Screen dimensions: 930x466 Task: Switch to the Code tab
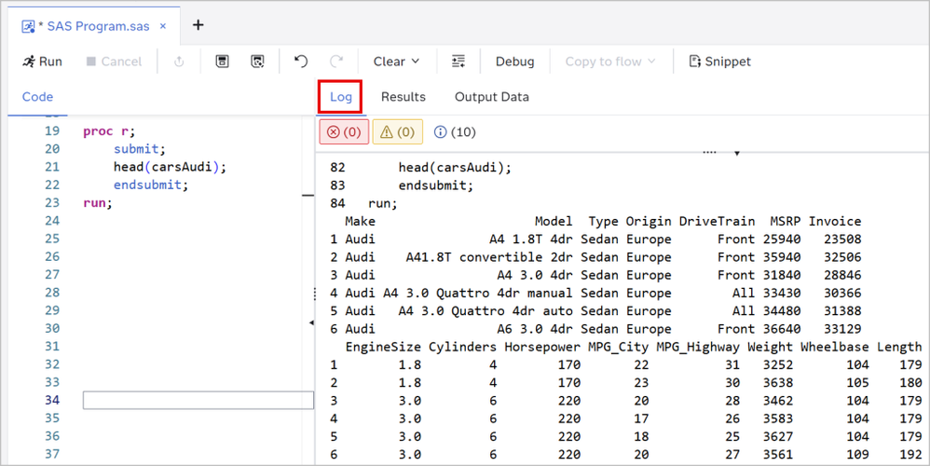37,97
